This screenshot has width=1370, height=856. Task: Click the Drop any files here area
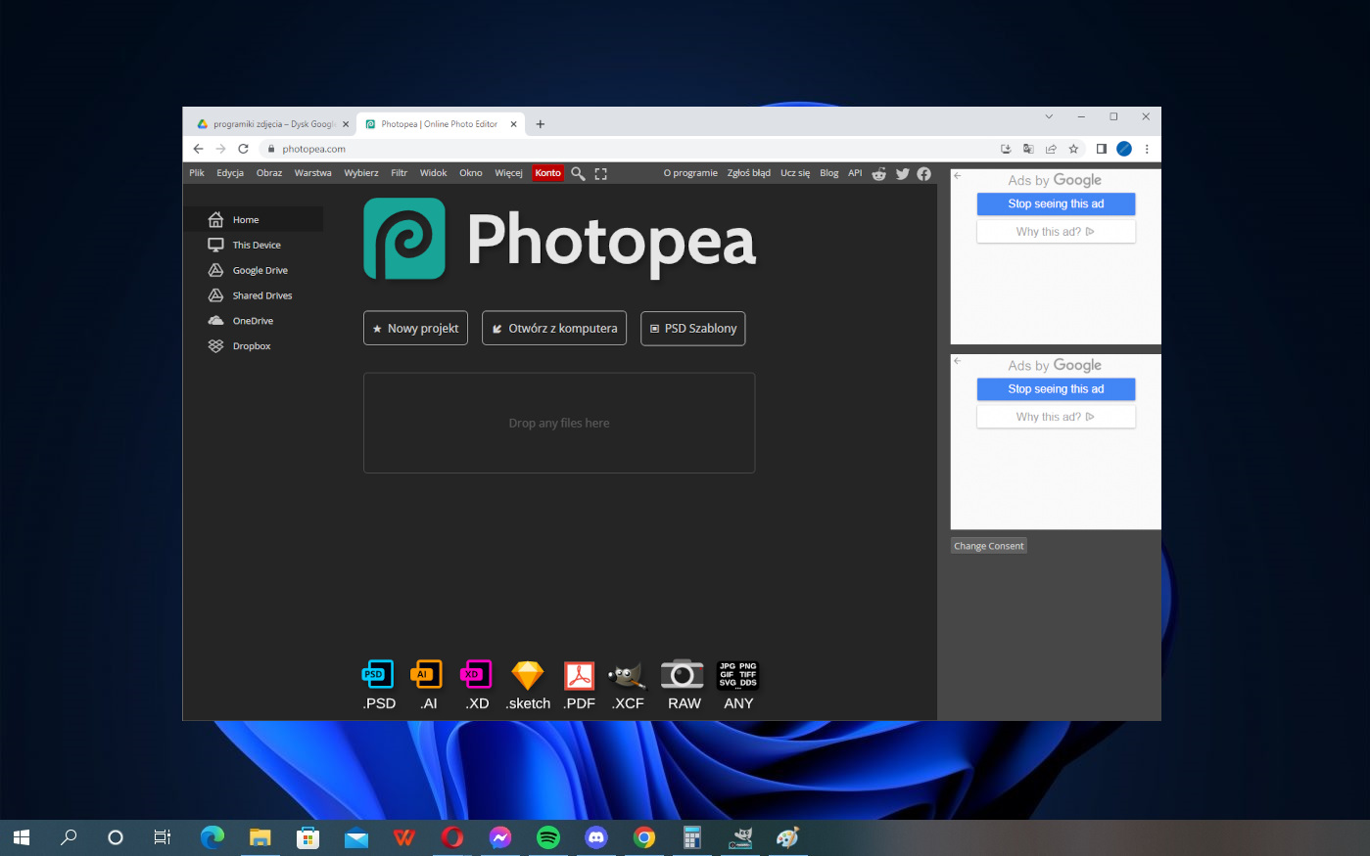[559, 423]
